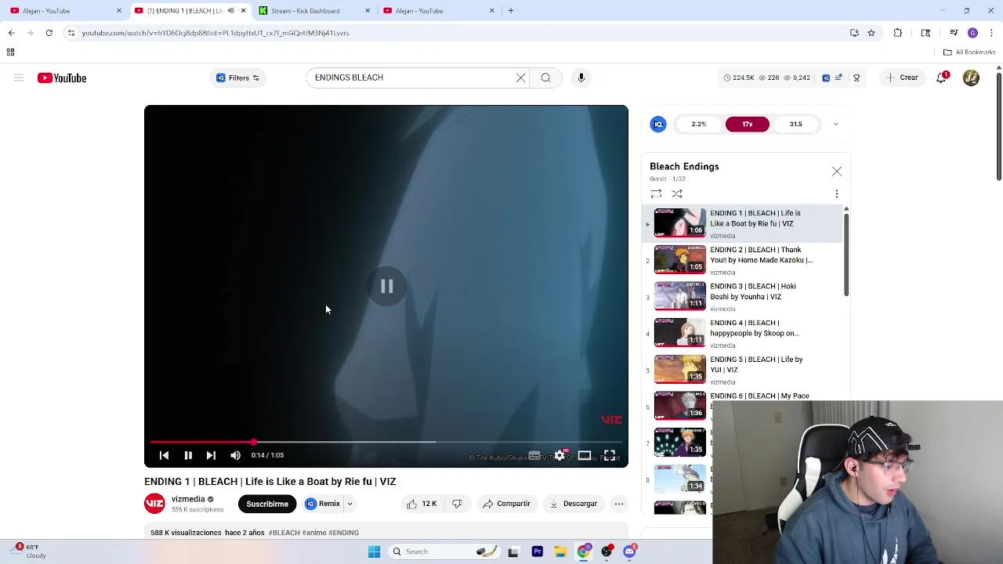The width and height of the screenshot is (1003, 564).
Task: Reload the page
Action: (x=49, y=33)
